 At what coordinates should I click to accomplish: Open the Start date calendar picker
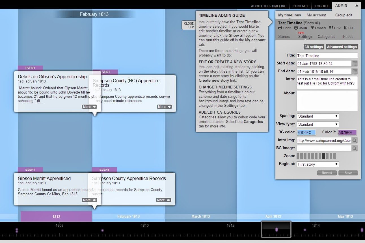[x=355, y=63]
